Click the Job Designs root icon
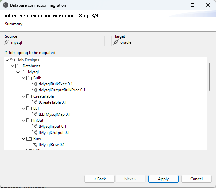The image size is (216, 188). tap(13, 60)
